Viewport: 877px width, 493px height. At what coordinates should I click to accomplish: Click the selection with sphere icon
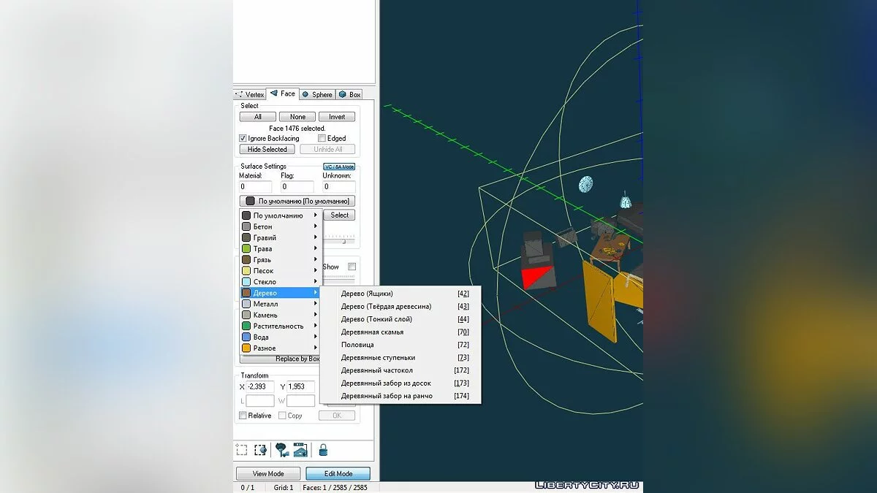tap(260, 450)
